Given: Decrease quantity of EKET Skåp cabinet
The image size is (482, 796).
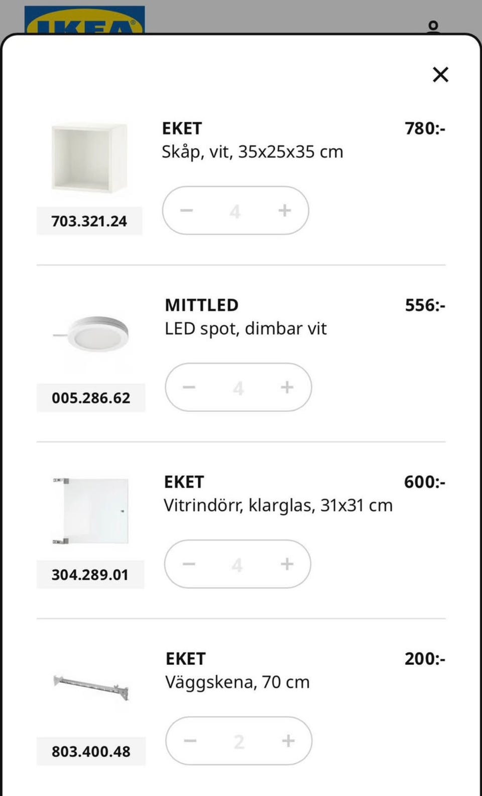Looking at the screenshot, I should click(187, 210).
